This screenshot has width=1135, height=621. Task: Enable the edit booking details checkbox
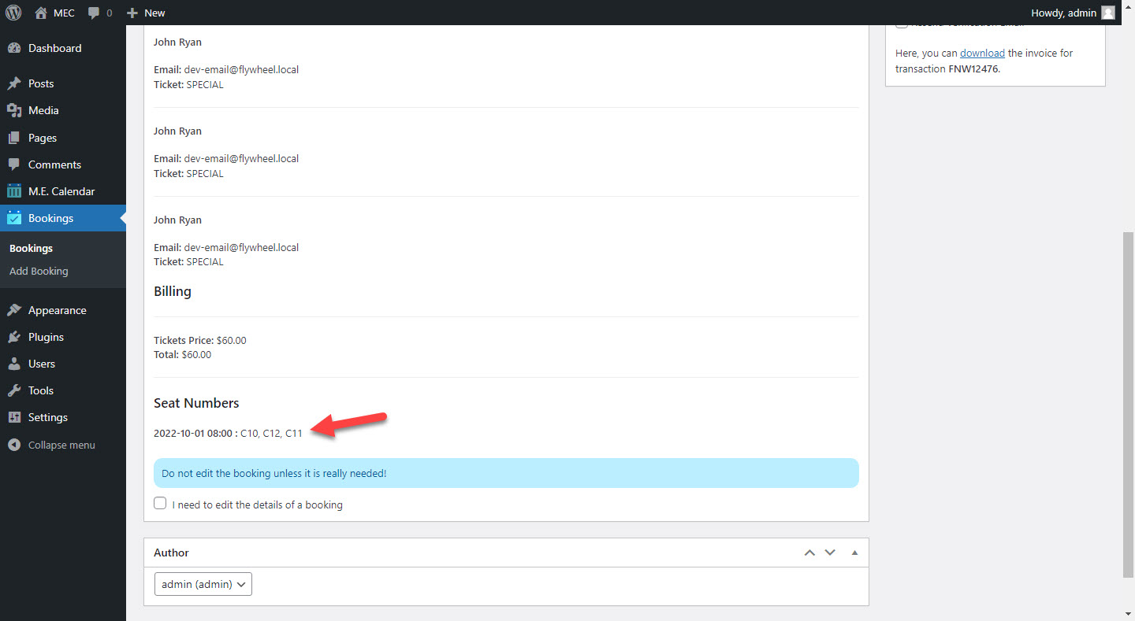pyautogui.click(x=160, y=504)
